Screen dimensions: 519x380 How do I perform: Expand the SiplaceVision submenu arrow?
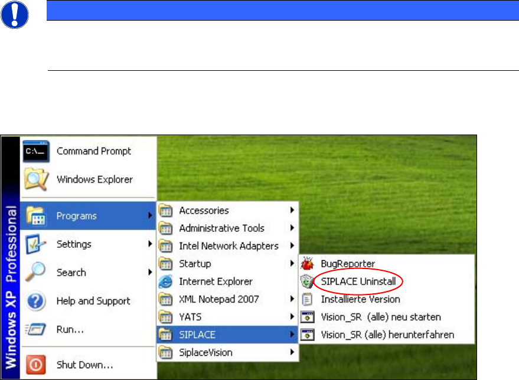point(292,352)
